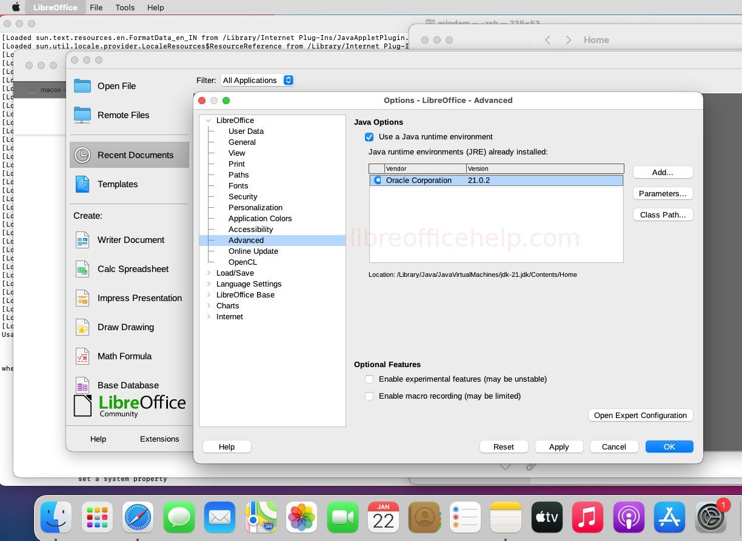Open Music app in the Dock
This screenshot has height=541, width=742.
pyautogui.click(x=587, y=518)
